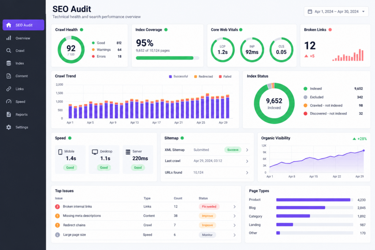Expand the Broken internal links issue chevron

pyautogui.click(x=234, y=207)
